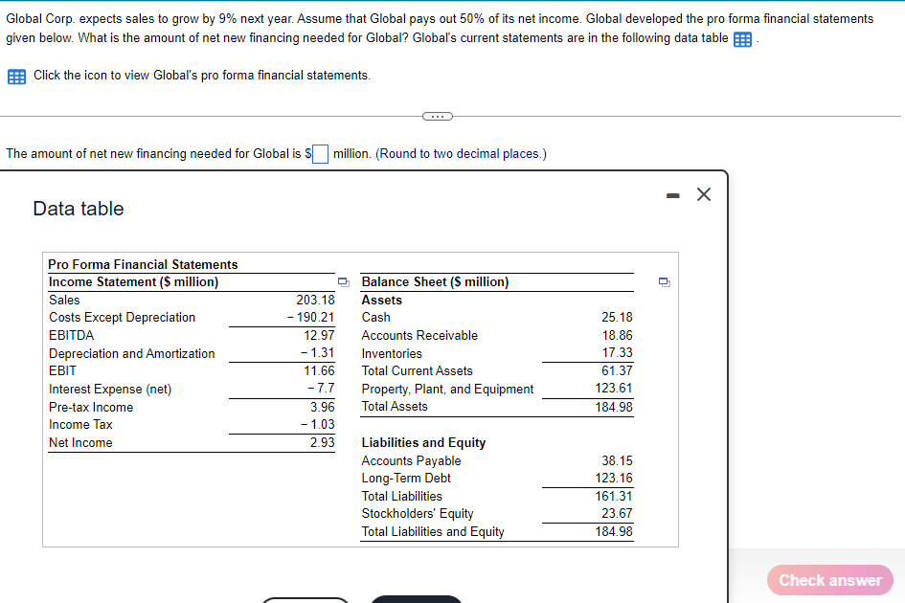905x603 pixels.
Task: Click the Liabilities and Equity subheading
Action: [423, 442]
